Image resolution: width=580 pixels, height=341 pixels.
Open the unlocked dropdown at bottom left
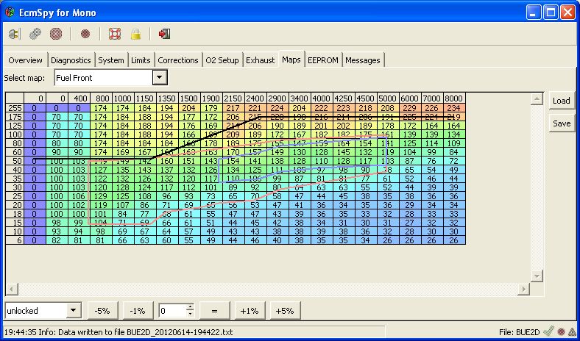click(73, 310)
